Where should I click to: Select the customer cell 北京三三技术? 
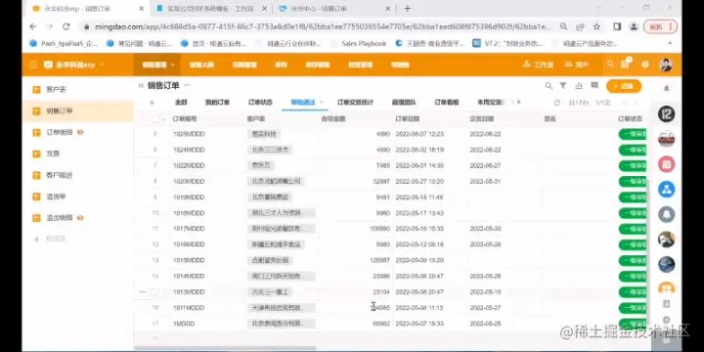coord(270,150)
